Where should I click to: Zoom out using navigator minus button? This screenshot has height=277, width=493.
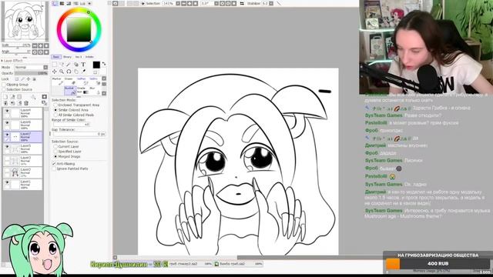pyautogui.click(x=35, y=46)
